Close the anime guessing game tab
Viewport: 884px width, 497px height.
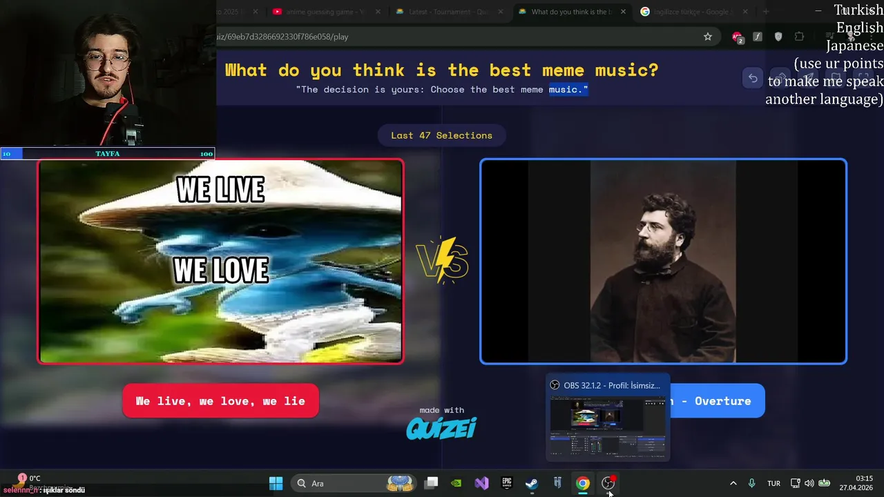pyautogui.click(x=378, y=12)
